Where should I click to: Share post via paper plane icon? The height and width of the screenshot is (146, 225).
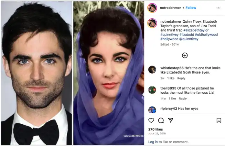coord(171,120)
